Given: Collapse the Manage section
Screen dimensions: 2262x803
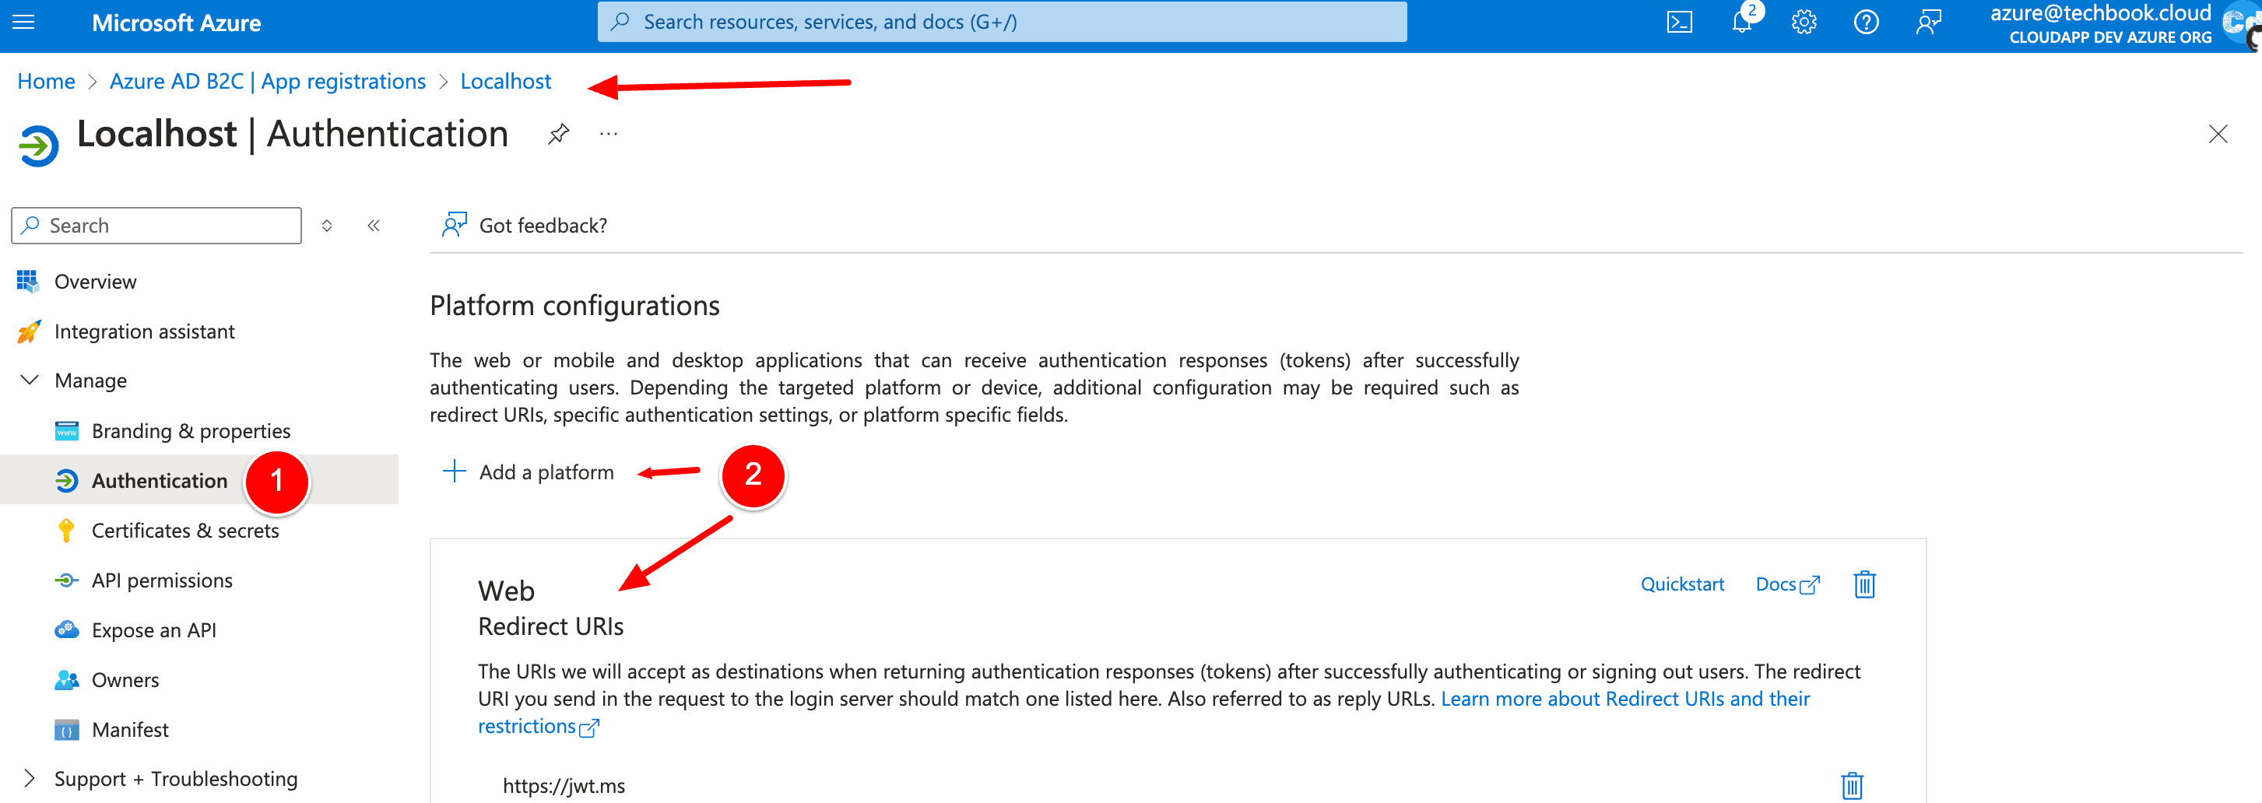Looking at the screenshot, I should (x=30, y=380).
